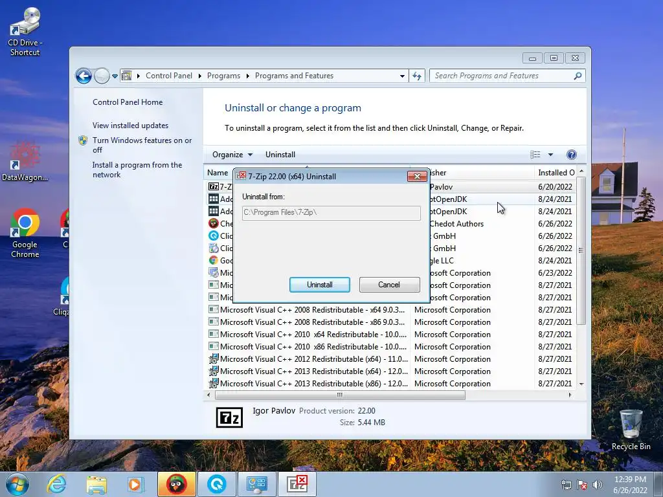Switch to Chedot browser in taskbar
This screenshot has width=663, height=497.
point(176,484)
